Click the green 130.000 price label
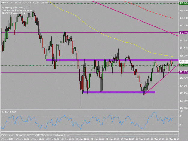 point(183,65)
